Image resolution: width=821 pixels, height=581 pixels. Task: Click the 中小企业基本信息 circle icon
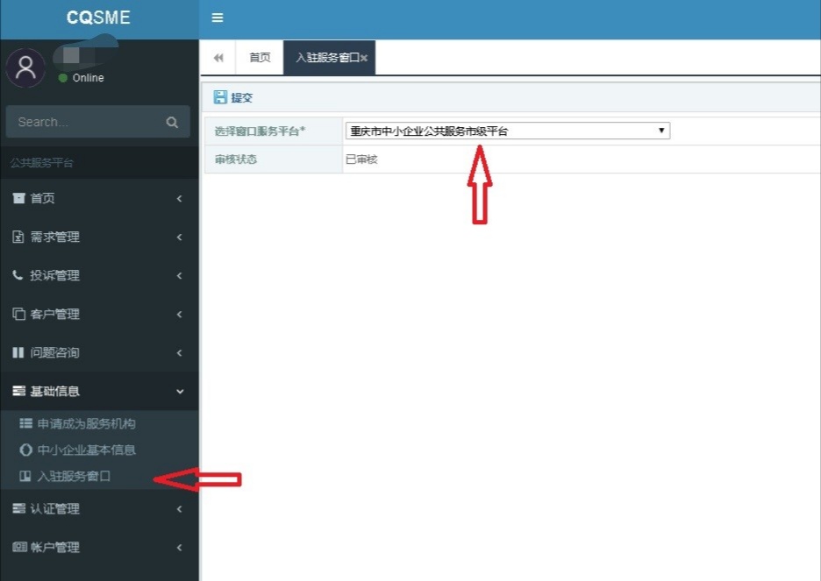click(x=25, y=450)
